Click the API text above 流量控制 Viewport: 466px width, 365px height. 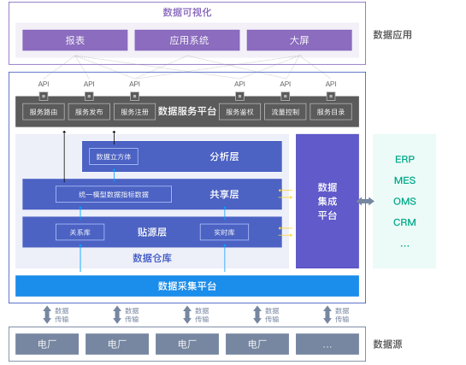285,84
